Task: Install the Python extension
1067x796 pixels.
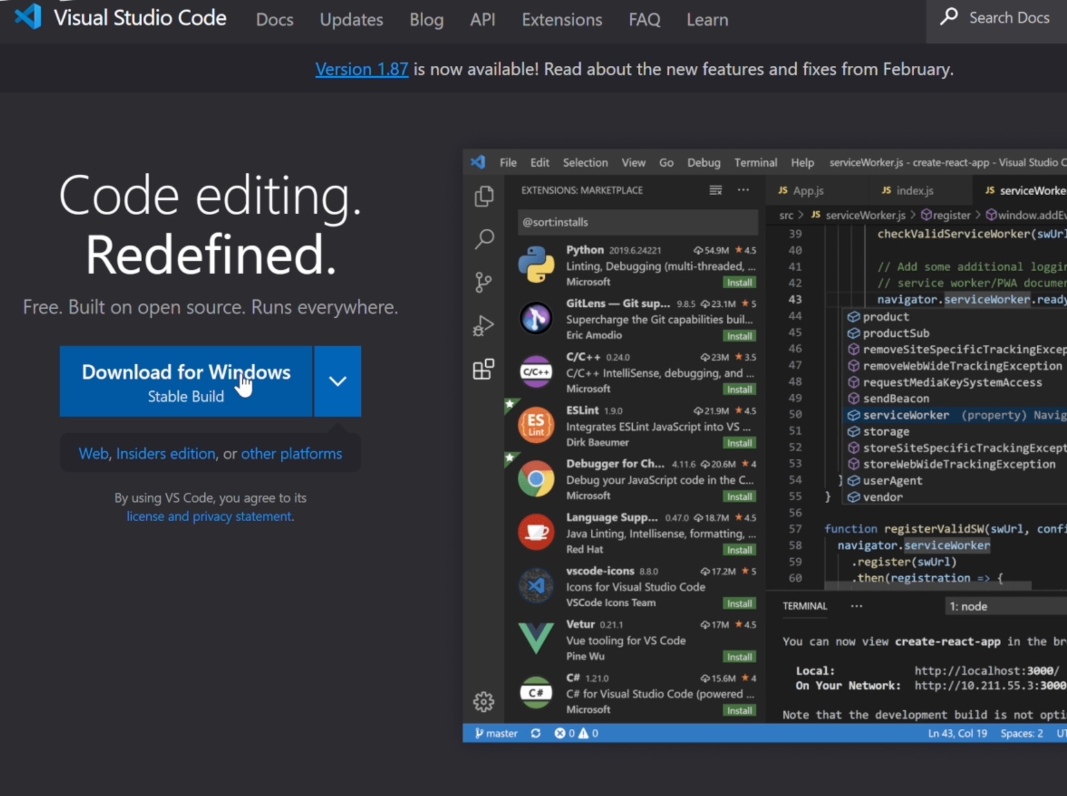Action: coord(740,283)
